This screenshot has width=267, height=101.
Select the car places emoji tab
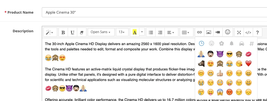click(241, 43)
